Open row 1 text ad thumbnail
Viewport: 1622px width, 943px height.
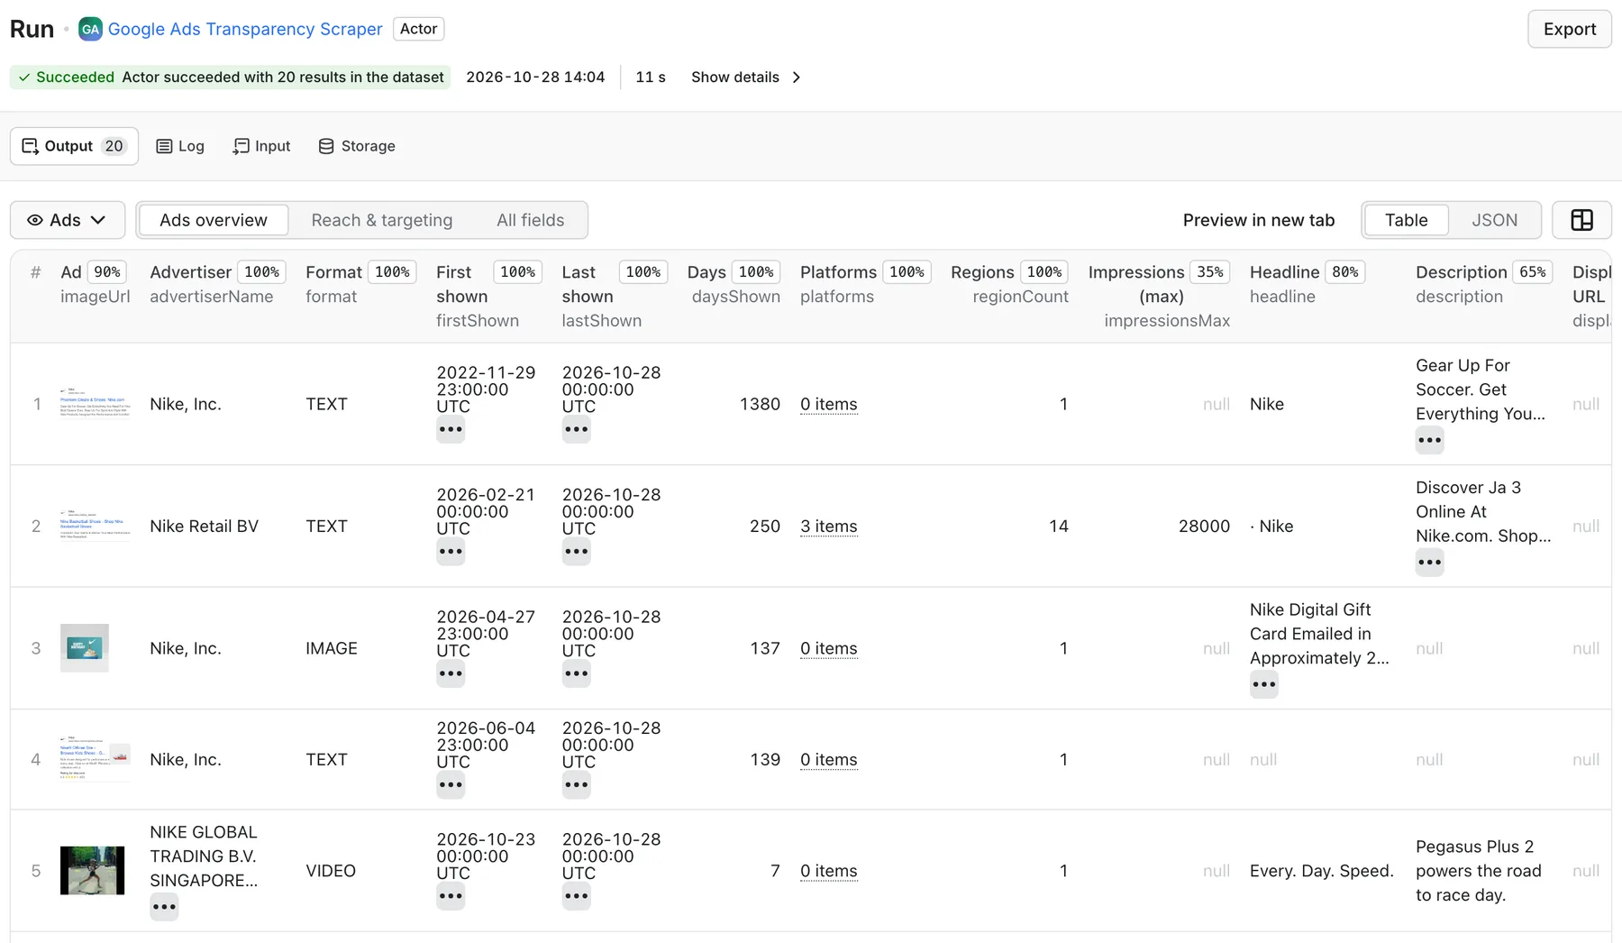point(95,404)
